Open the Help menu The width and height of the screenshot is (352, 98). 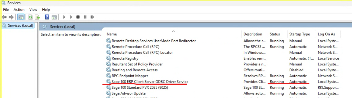pos(46,9)
